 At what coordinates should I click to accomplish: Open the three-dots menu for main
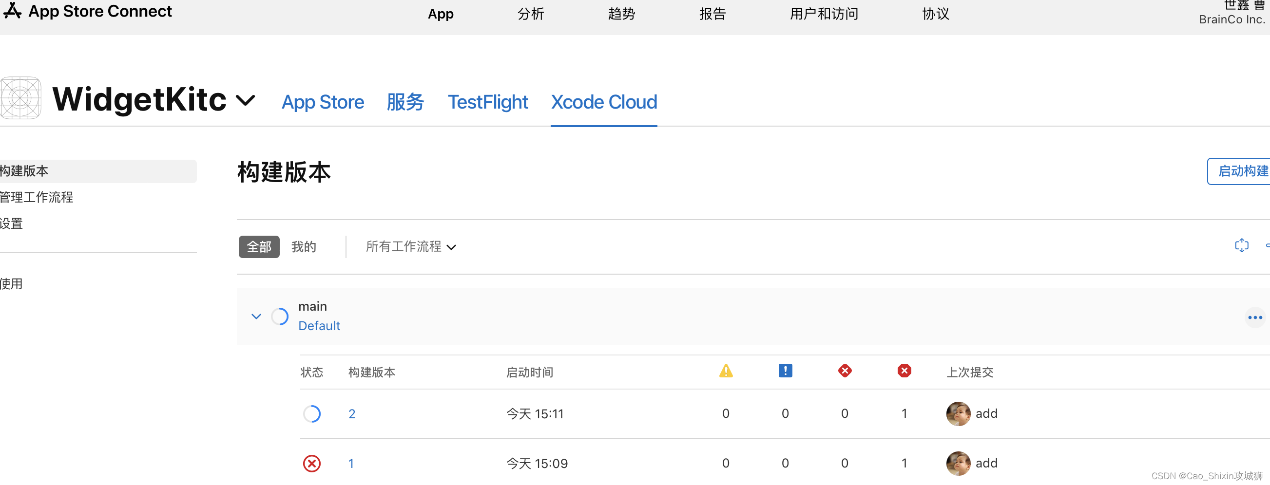1255,317
